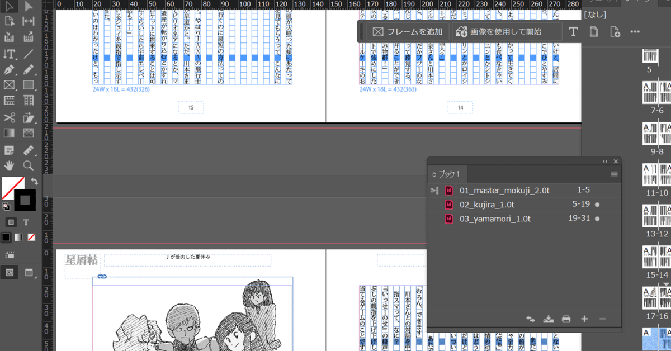Click the Stroke color box
The image size is (671, 351).
(x=25, y=200)
